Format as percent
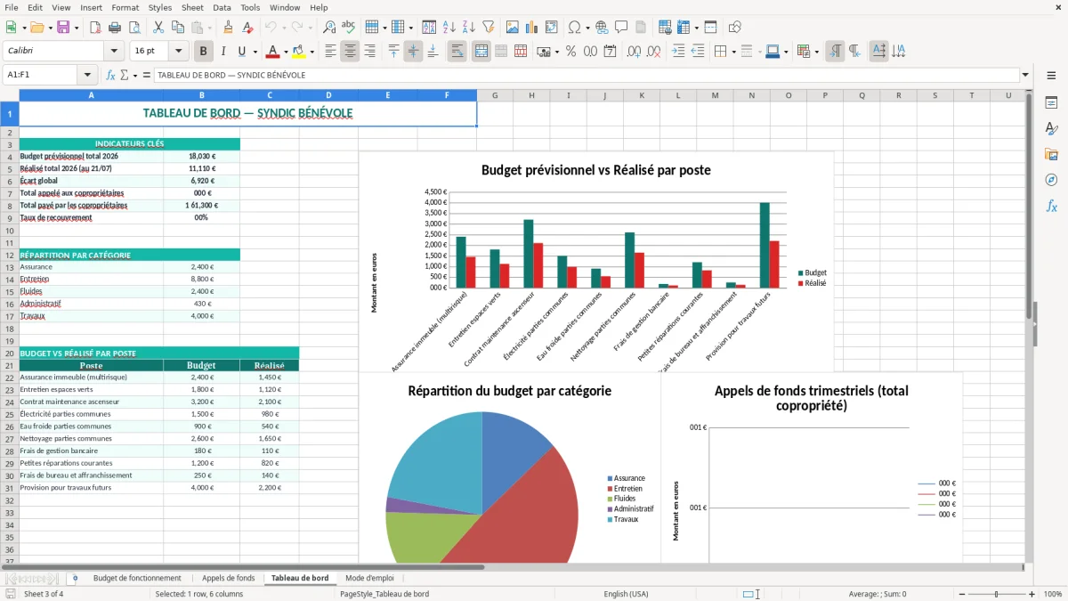This screenshot has height=601, width=1068. click(570, 52)
